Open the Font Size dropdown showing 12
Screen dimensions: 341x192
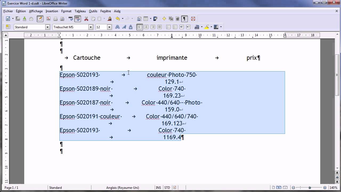tap(109, 27)
